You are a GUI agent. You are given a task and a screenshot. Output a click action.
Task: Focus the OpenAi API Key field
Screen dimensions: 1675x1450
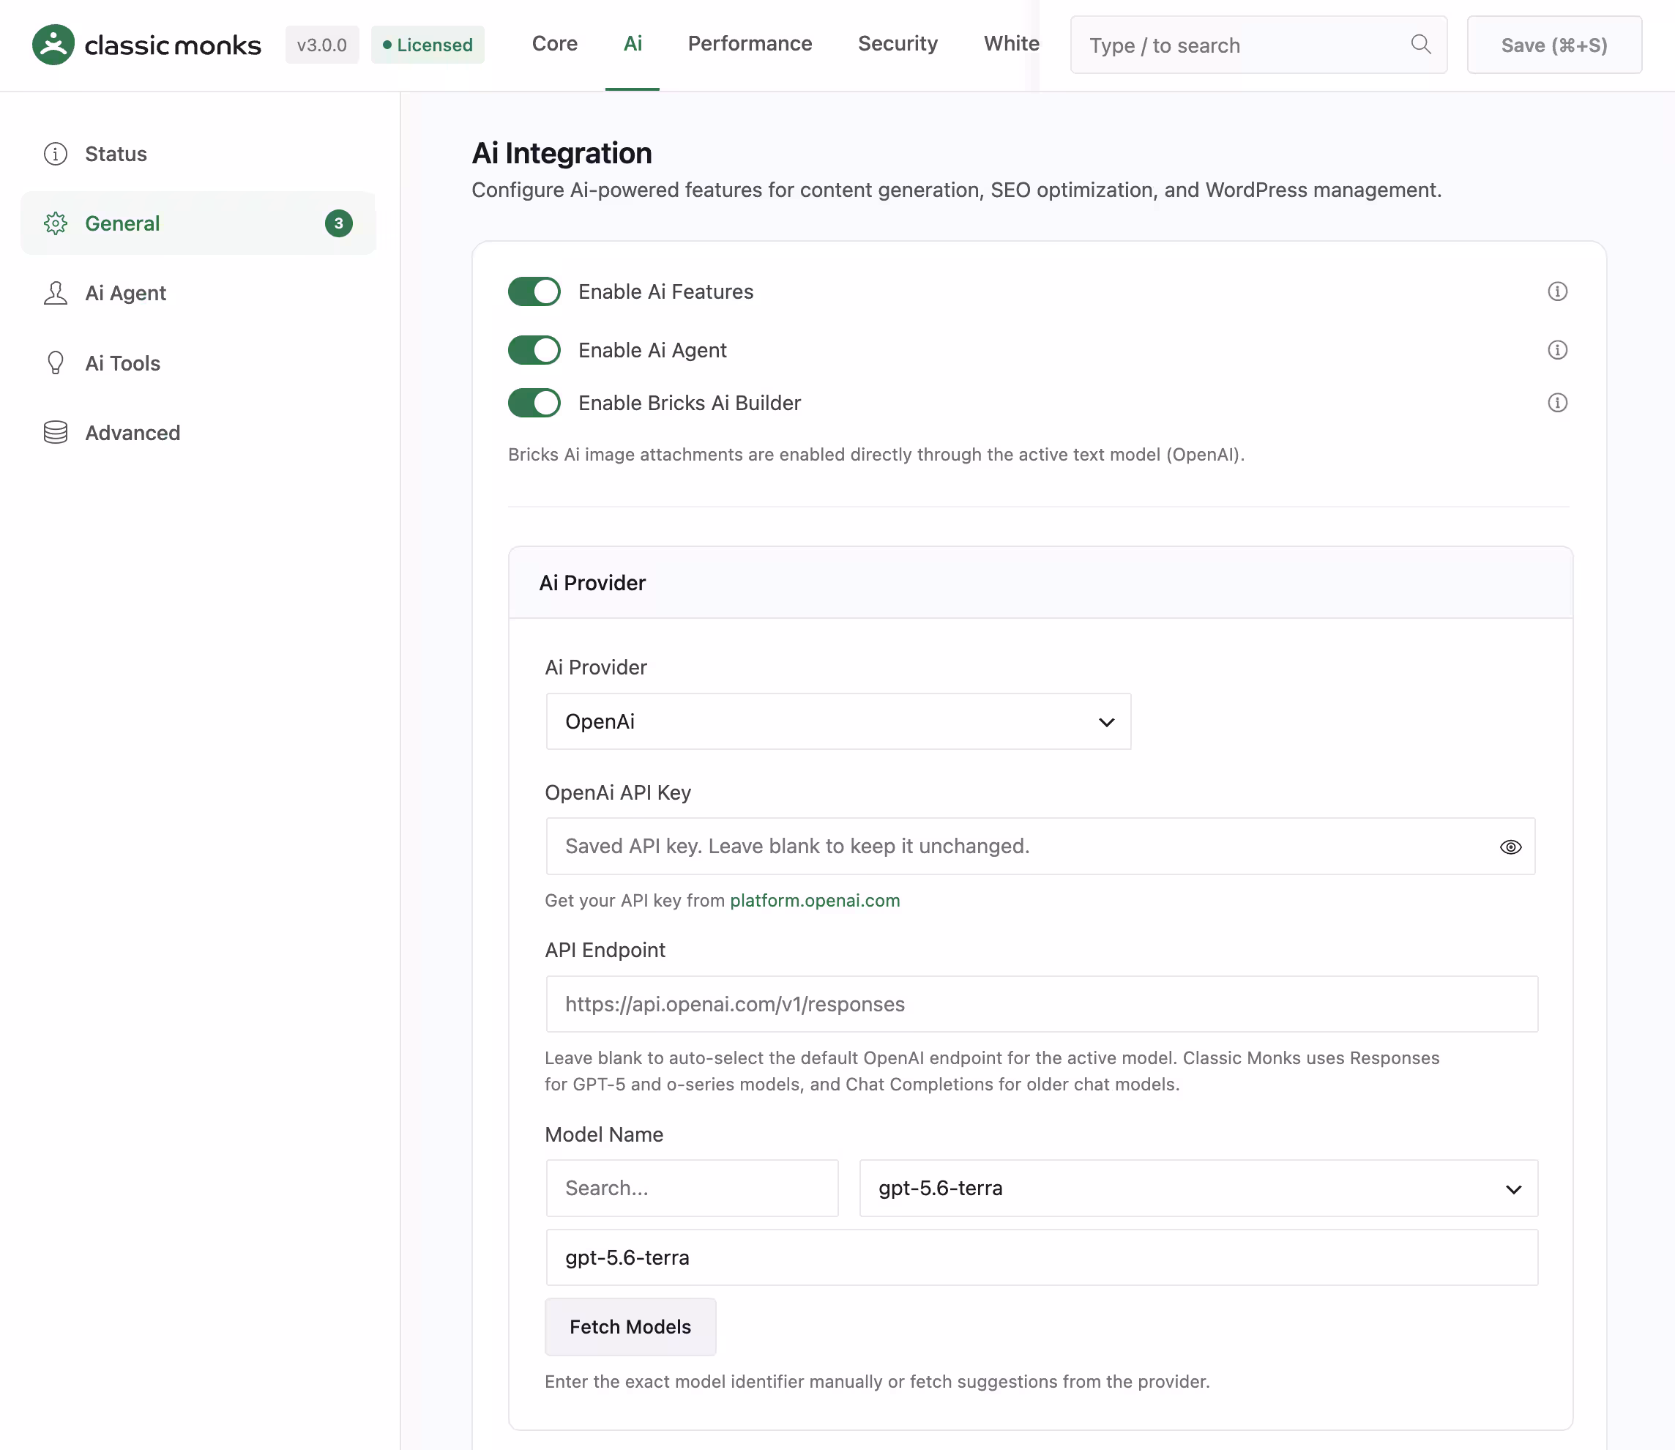click(x=1040, y=846)
